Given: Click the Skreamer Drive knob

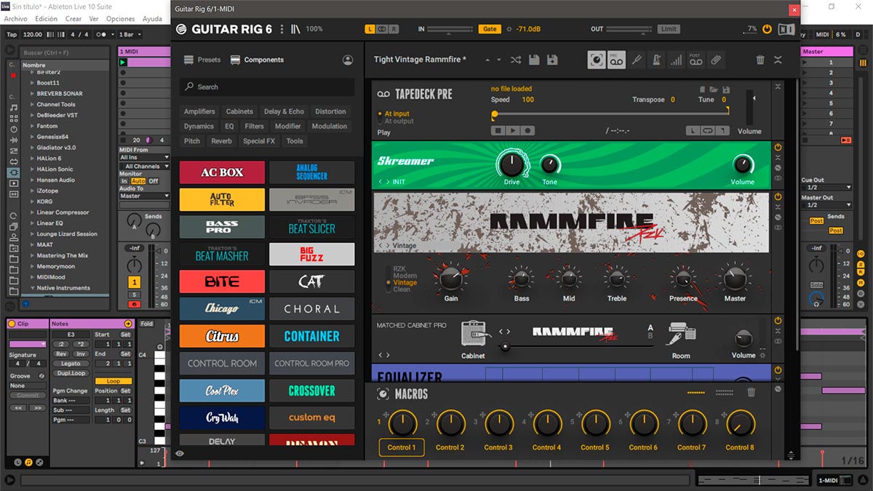Looking at the screenshot, I should 511,163.
